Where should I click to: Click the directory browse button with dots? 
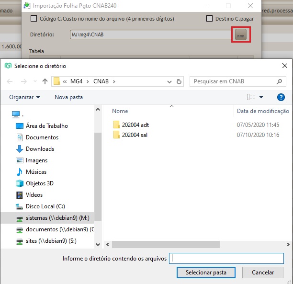tap(241, 34)
